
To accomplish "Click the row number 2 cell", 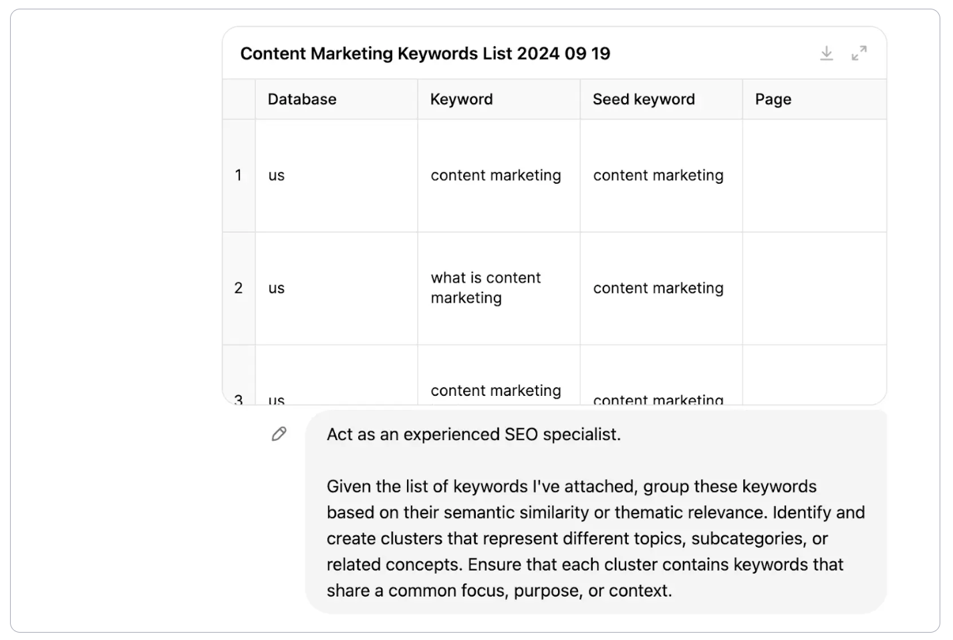I will click(239, 288).
